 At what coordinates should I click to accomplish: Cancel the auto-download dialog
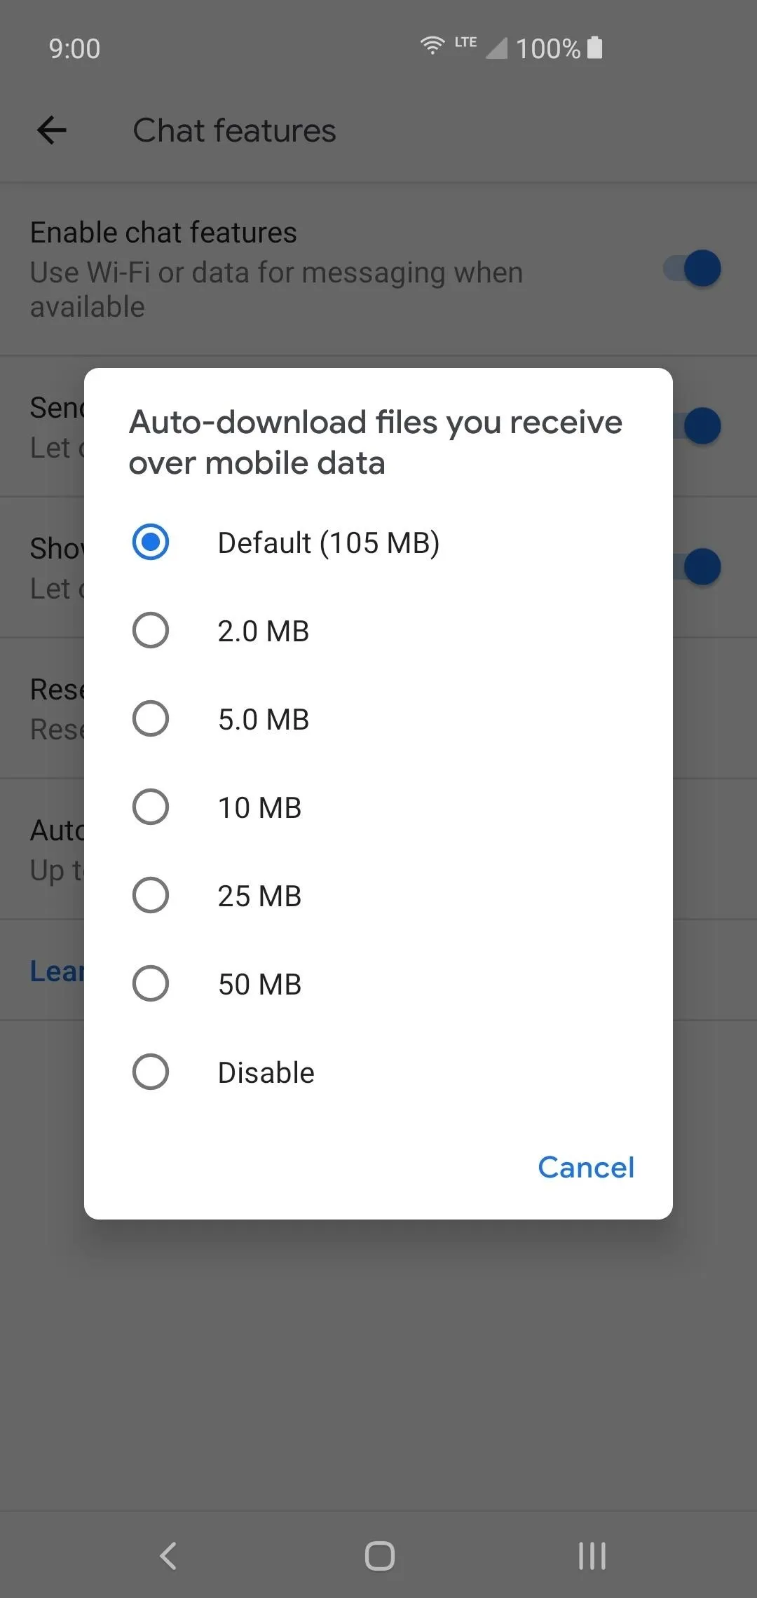click(586, 1168)
